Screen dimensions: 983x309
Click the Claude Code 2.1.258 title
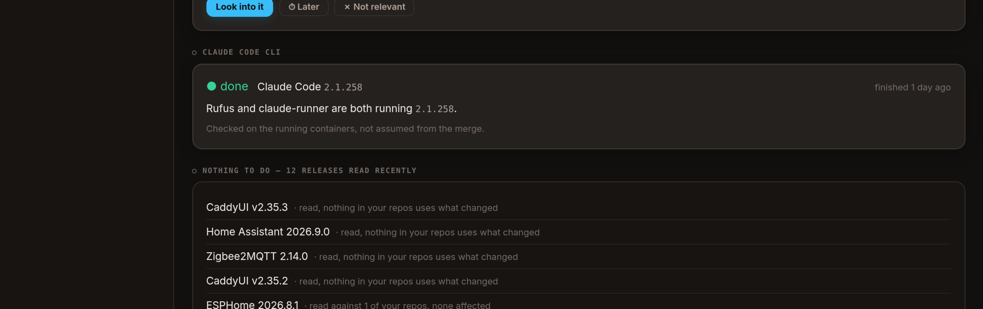[309, 87]
